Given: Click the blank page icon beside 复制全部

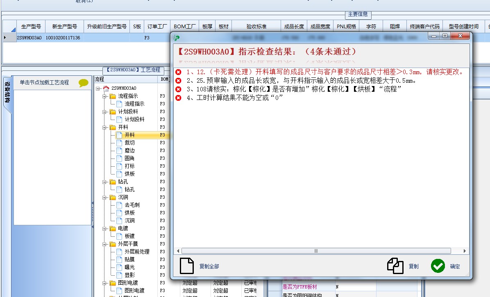Looking at the screenshot, I should coord(186,266).
